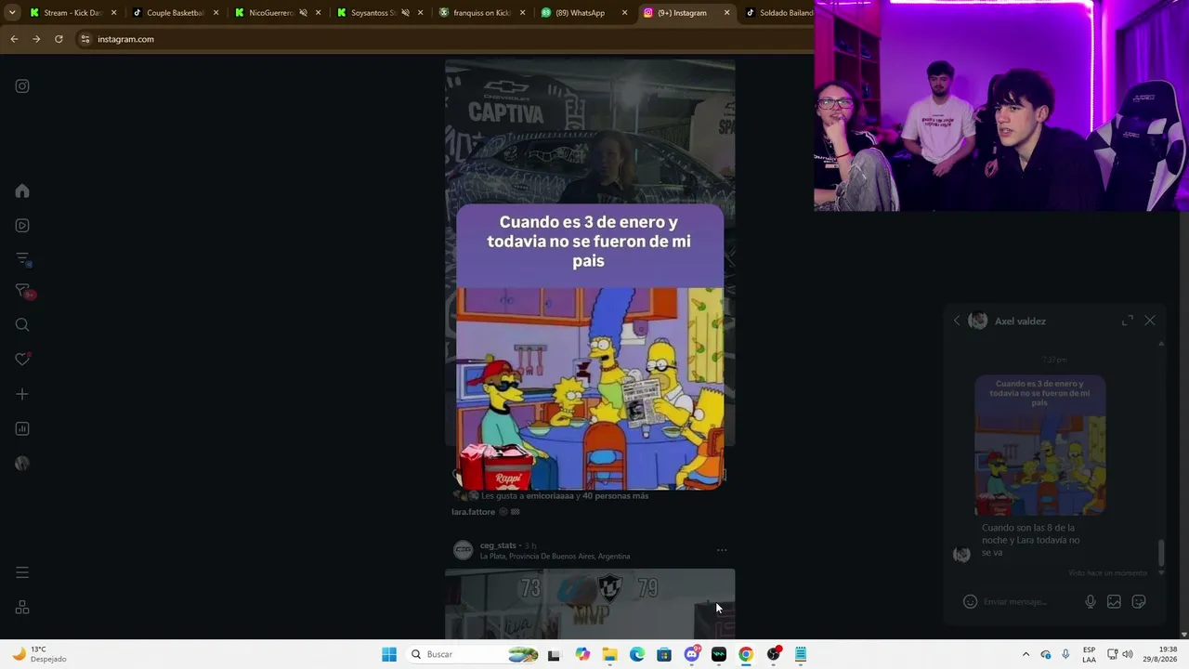
Task: Reload the instagram.com page
Action: 59,39
